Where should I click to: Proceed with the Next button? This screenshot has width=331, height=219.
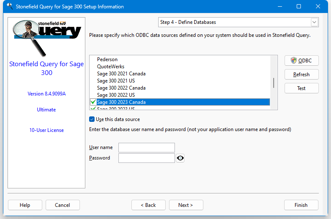186,205
